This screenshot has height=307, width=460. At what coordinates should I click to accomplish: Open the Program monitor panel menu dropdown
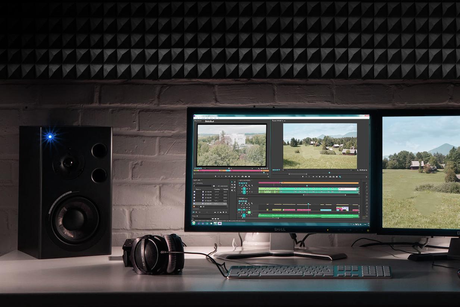tap(285, 121)
